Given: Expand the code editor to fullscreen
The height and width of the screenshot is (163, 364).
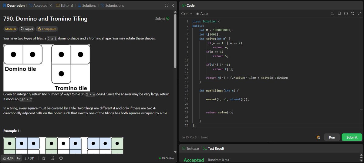Looking at the screenshot, I should pos(359,13).
